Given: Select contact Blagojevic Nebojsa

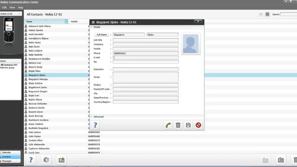Looking at the screenshot, I should [x=38, y=79].
